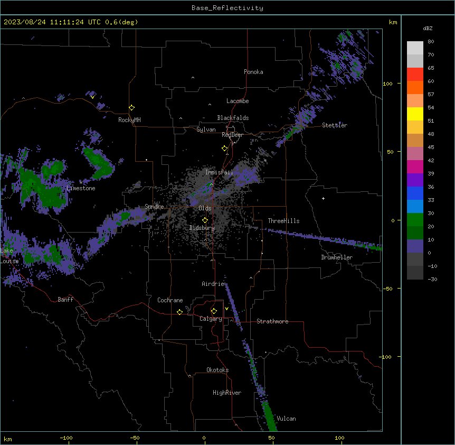The image size is (455, 445).
Task: Click the ThreeHills label
Action: tap(283, 221)
